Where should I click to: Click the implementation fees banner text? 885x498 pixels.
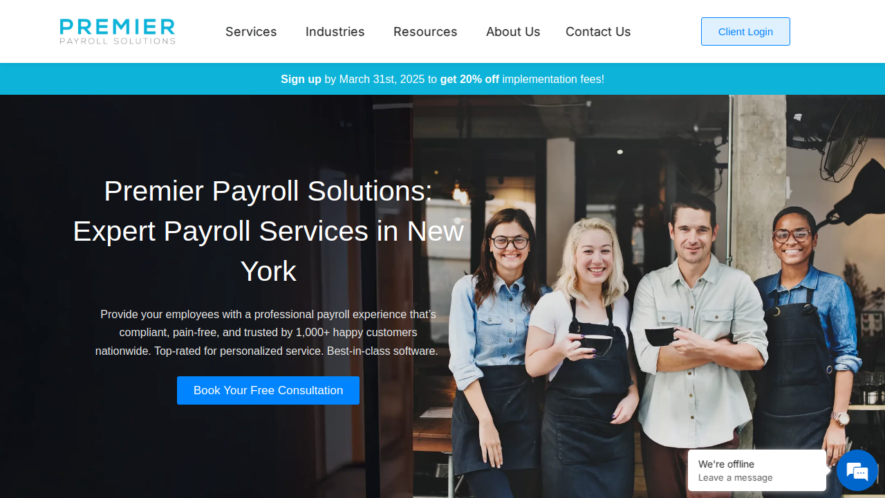553,79
